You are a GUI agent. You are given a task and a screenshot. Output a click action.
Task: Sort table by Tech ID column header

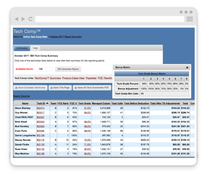(41, 104)
